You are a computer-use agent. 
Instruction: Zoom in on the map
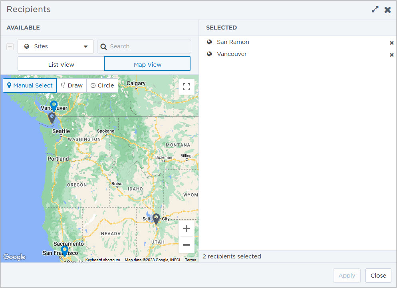click(x=187, y=228)
